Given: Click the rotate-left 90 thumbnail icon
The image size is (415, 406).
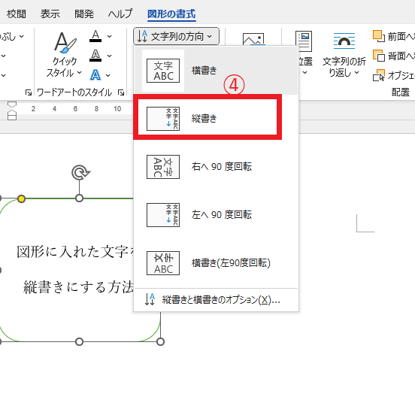Looking at the screenshot, I should [163, 215].
